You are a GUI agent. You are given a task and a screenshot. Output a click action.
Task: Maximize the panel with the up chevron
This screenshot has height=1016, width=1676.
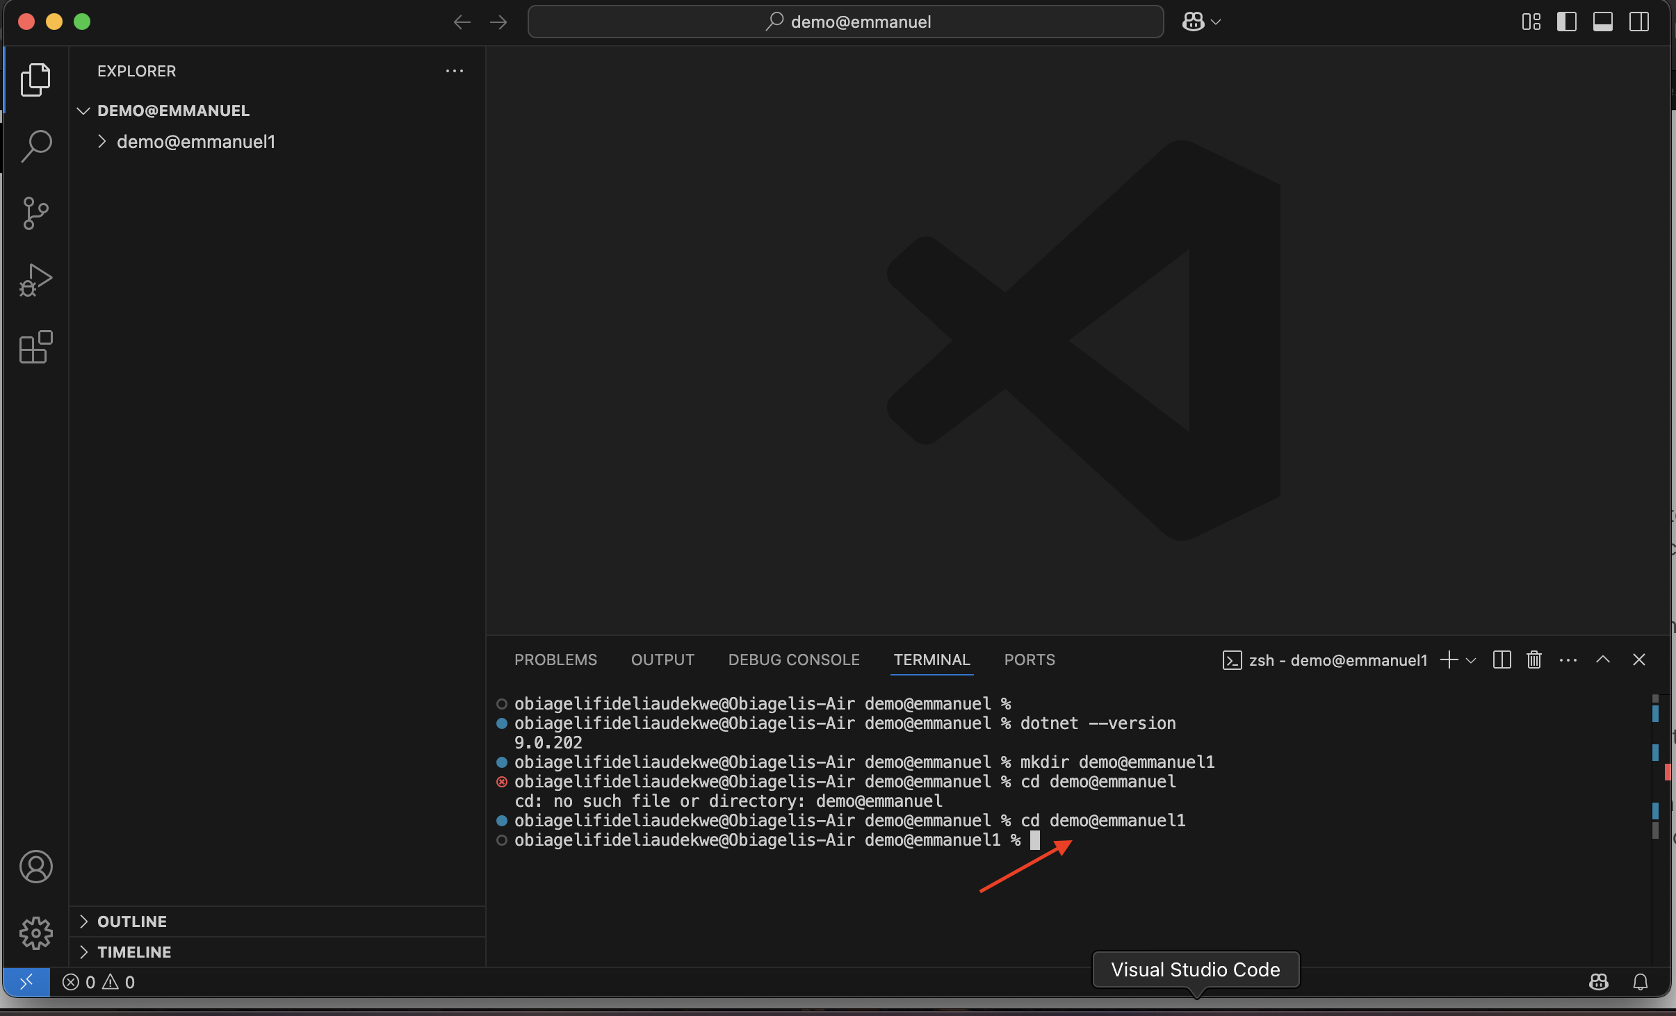coord(1602,659)
